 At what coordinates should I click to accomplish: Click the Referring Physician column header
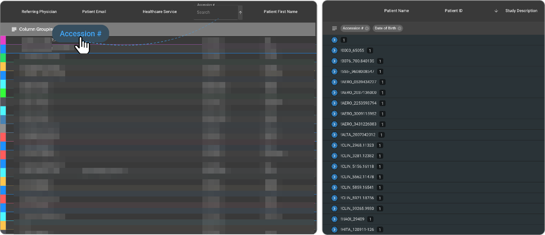coord(39,11)
